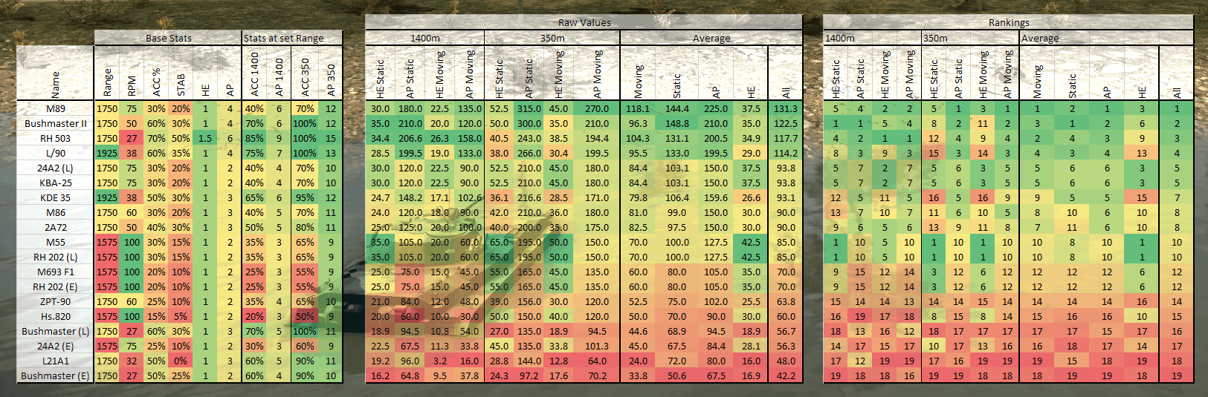Select the L21A1 name cell

click(x=56, y=361)
